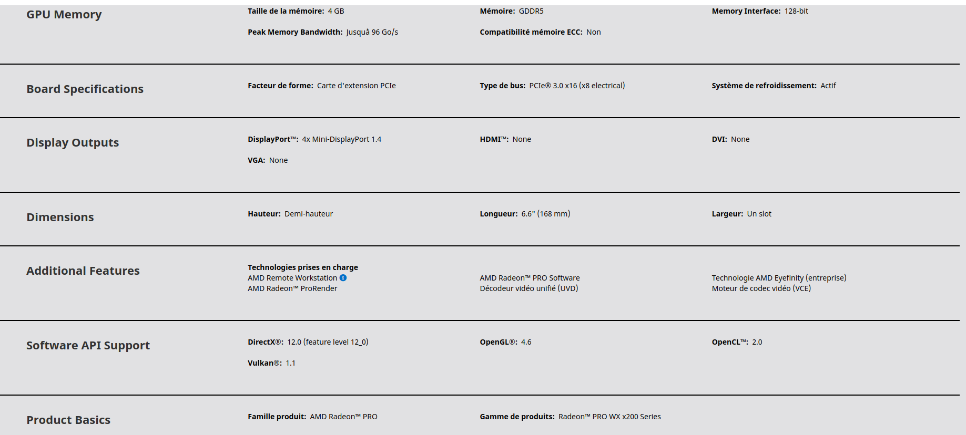Click the Type de bus PCIe value

(577, 86)
